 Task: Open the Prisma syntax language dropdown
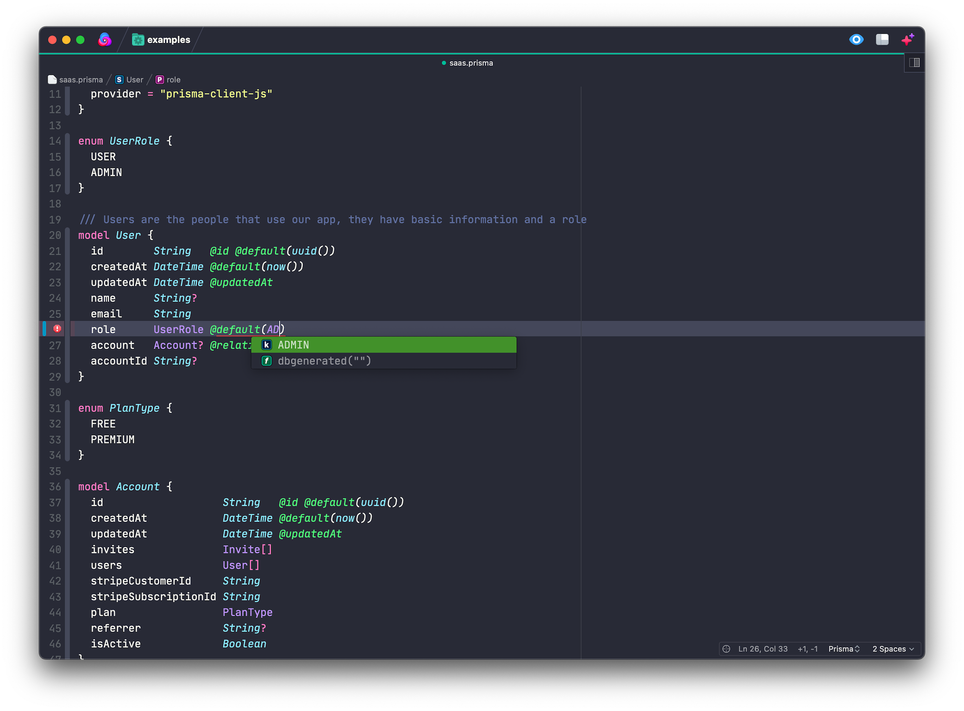[x=844, y=649]
